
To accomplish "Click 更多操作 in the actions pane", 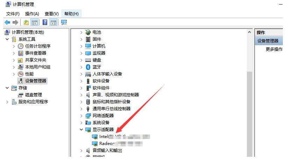I will [274, 49].
